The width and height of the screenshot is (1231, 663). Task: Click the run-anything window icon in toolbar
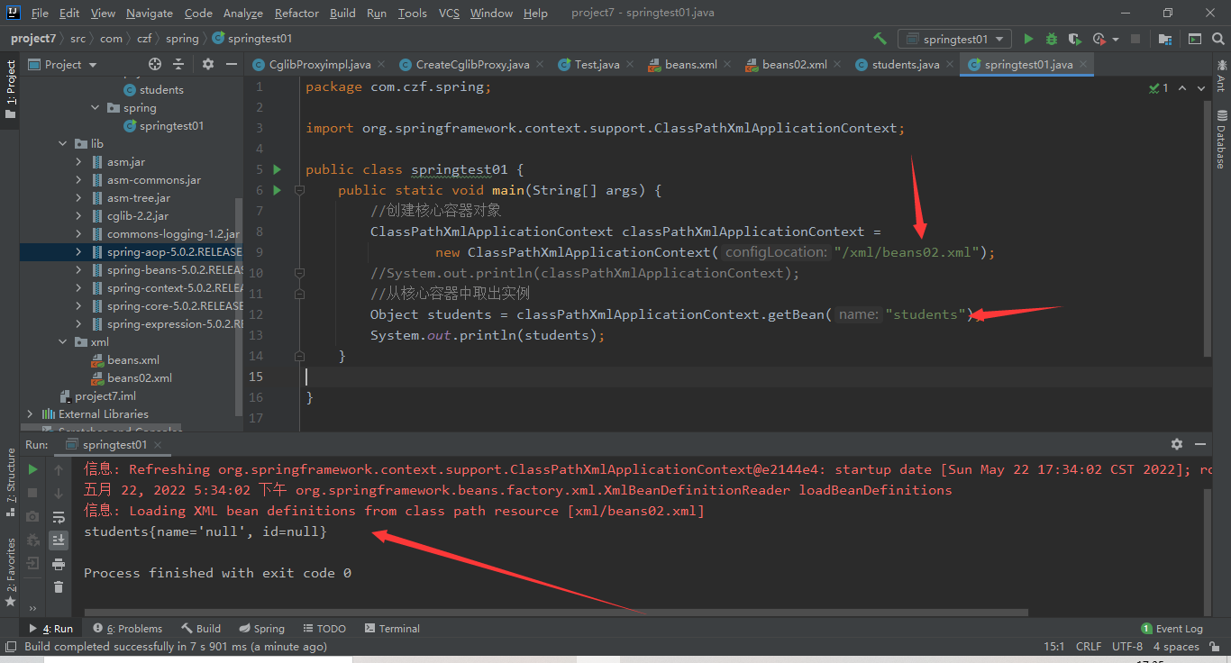pos(1195,39)
